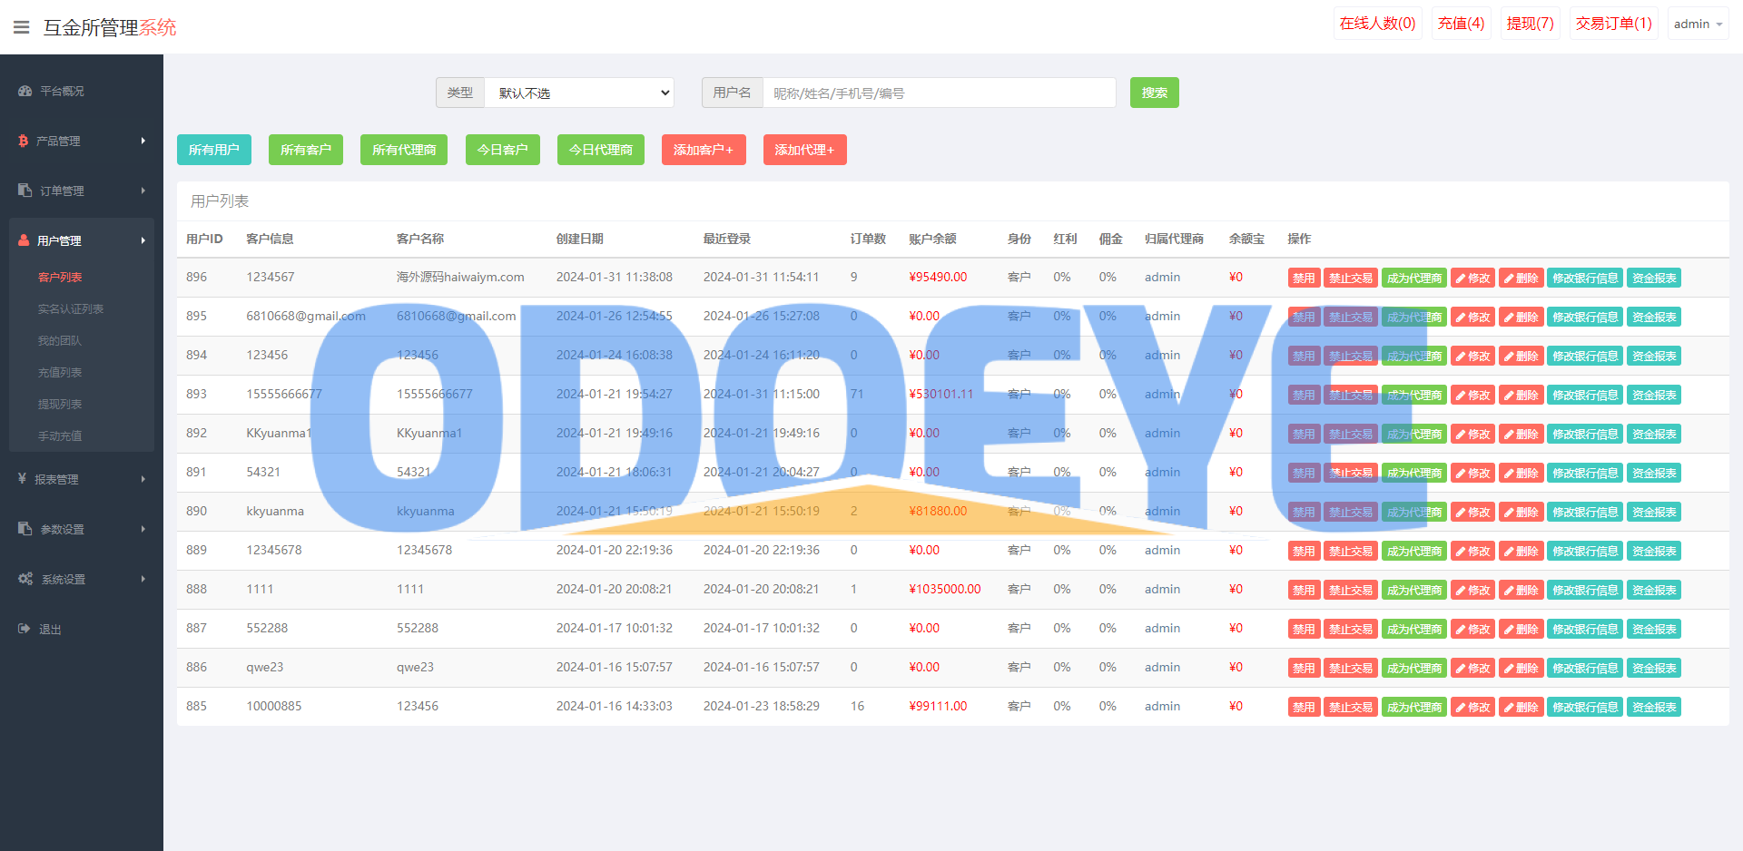Click 成为代理商 for user 888

pos(1414,590)
